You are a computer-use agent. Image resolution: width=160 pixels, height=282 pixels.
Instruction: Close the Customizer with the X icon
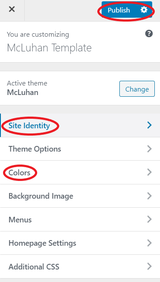[12, 9]
